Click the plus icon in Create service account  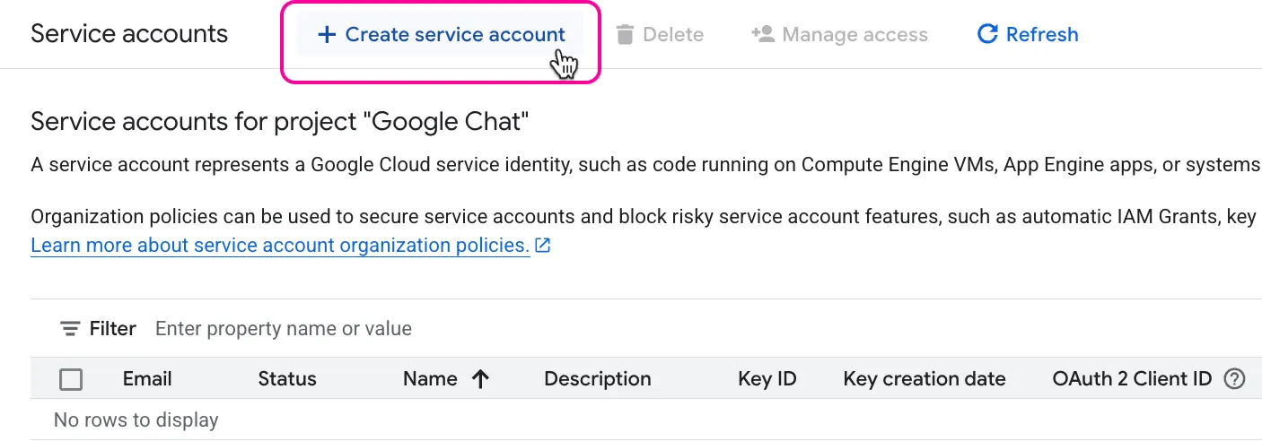(x=327, y=35)
